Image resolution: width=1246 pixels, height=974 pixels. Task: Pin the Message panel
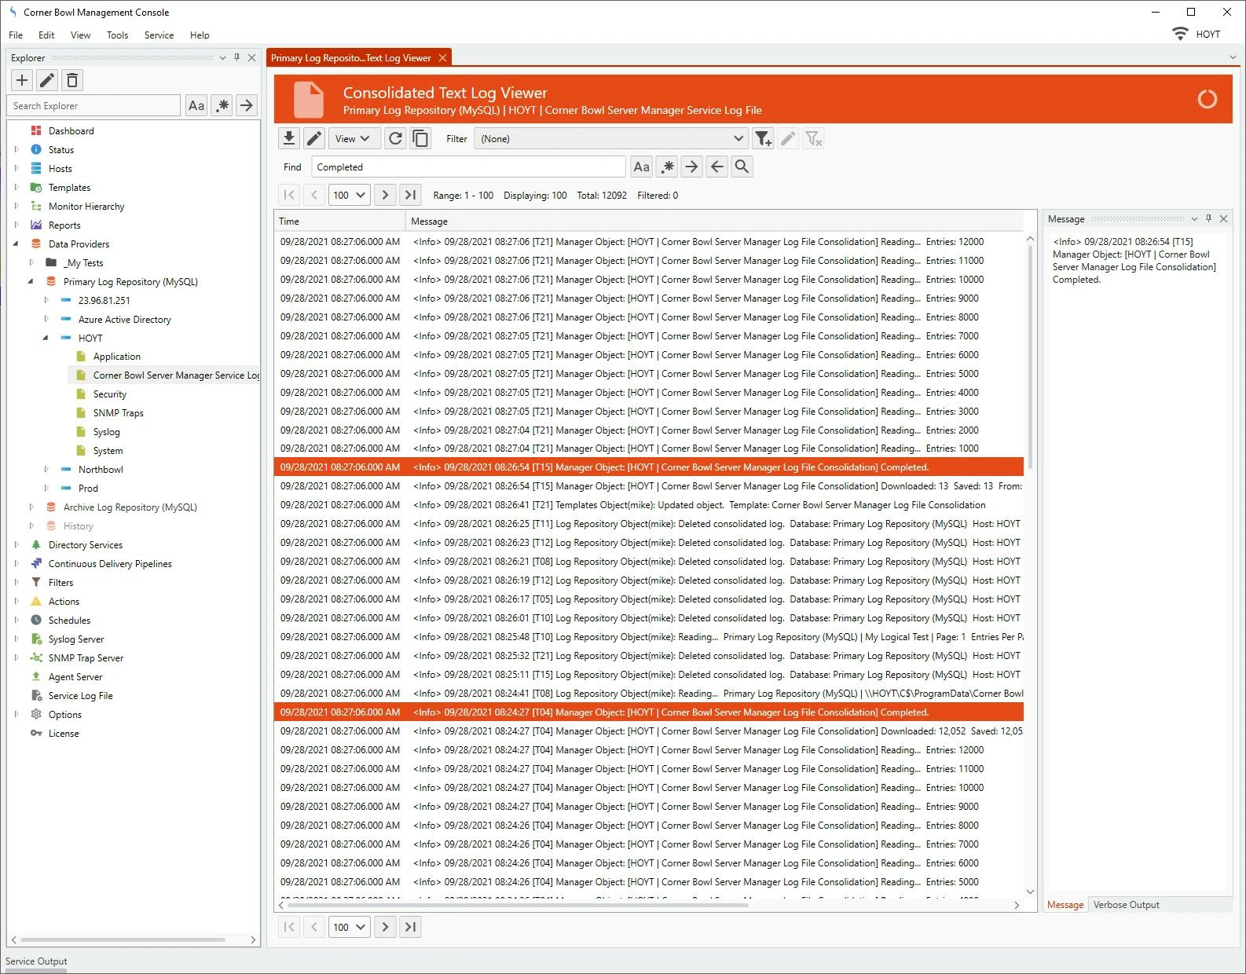(x=1208, y=218)
